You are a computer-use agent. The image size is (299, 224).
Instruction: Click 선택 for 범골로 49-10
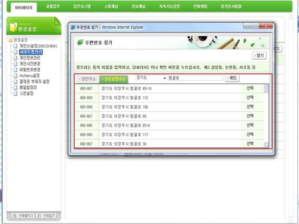tap(250, 88)
